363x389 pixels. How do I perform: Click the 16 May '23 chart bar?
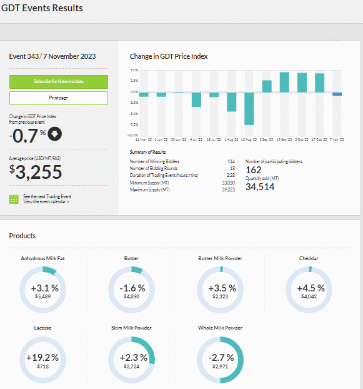144,94
